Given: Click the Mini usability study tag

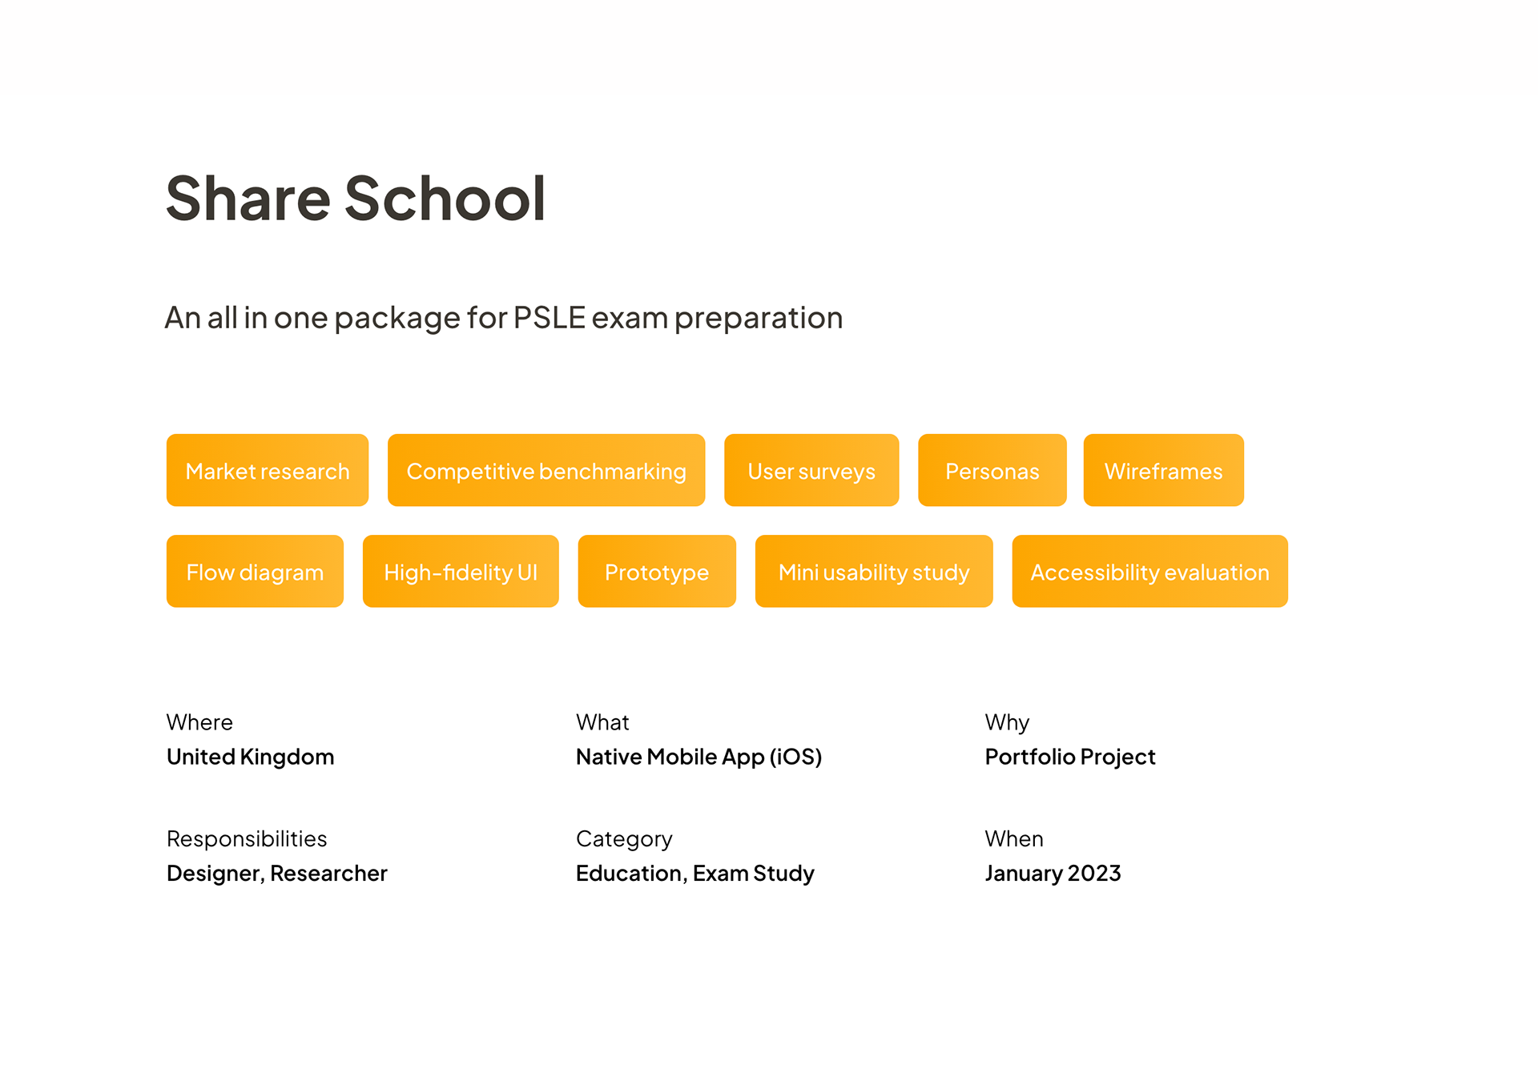Looking at the screenshot, I should tap(873, 571).
